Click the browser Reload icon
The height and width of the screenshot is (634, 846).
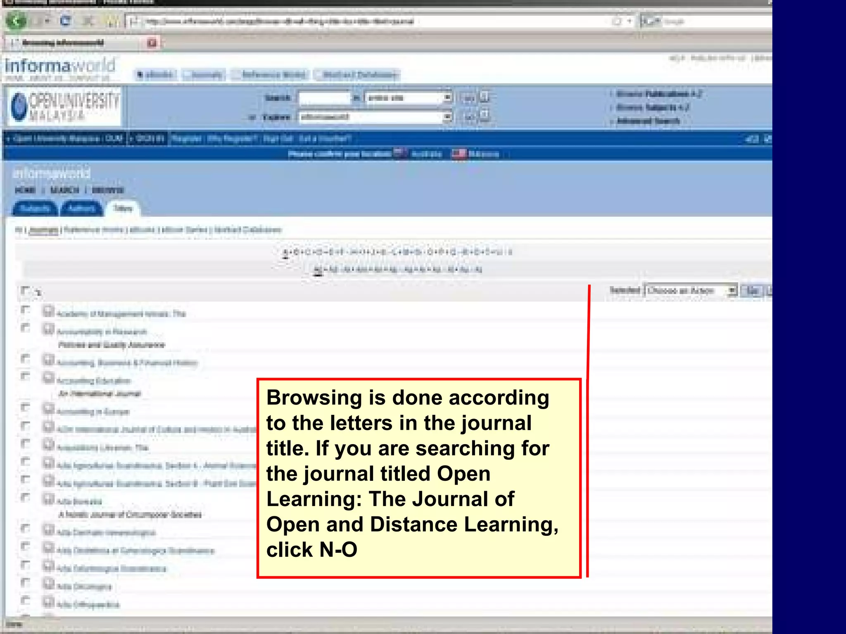(65, 21)
